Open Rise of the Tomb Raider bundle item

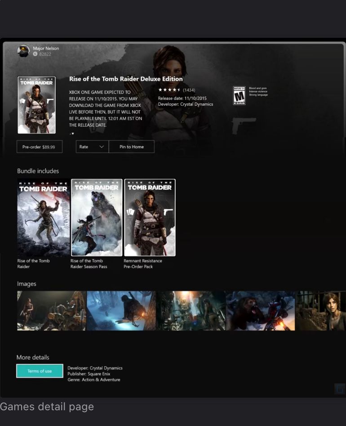[44, 217]
